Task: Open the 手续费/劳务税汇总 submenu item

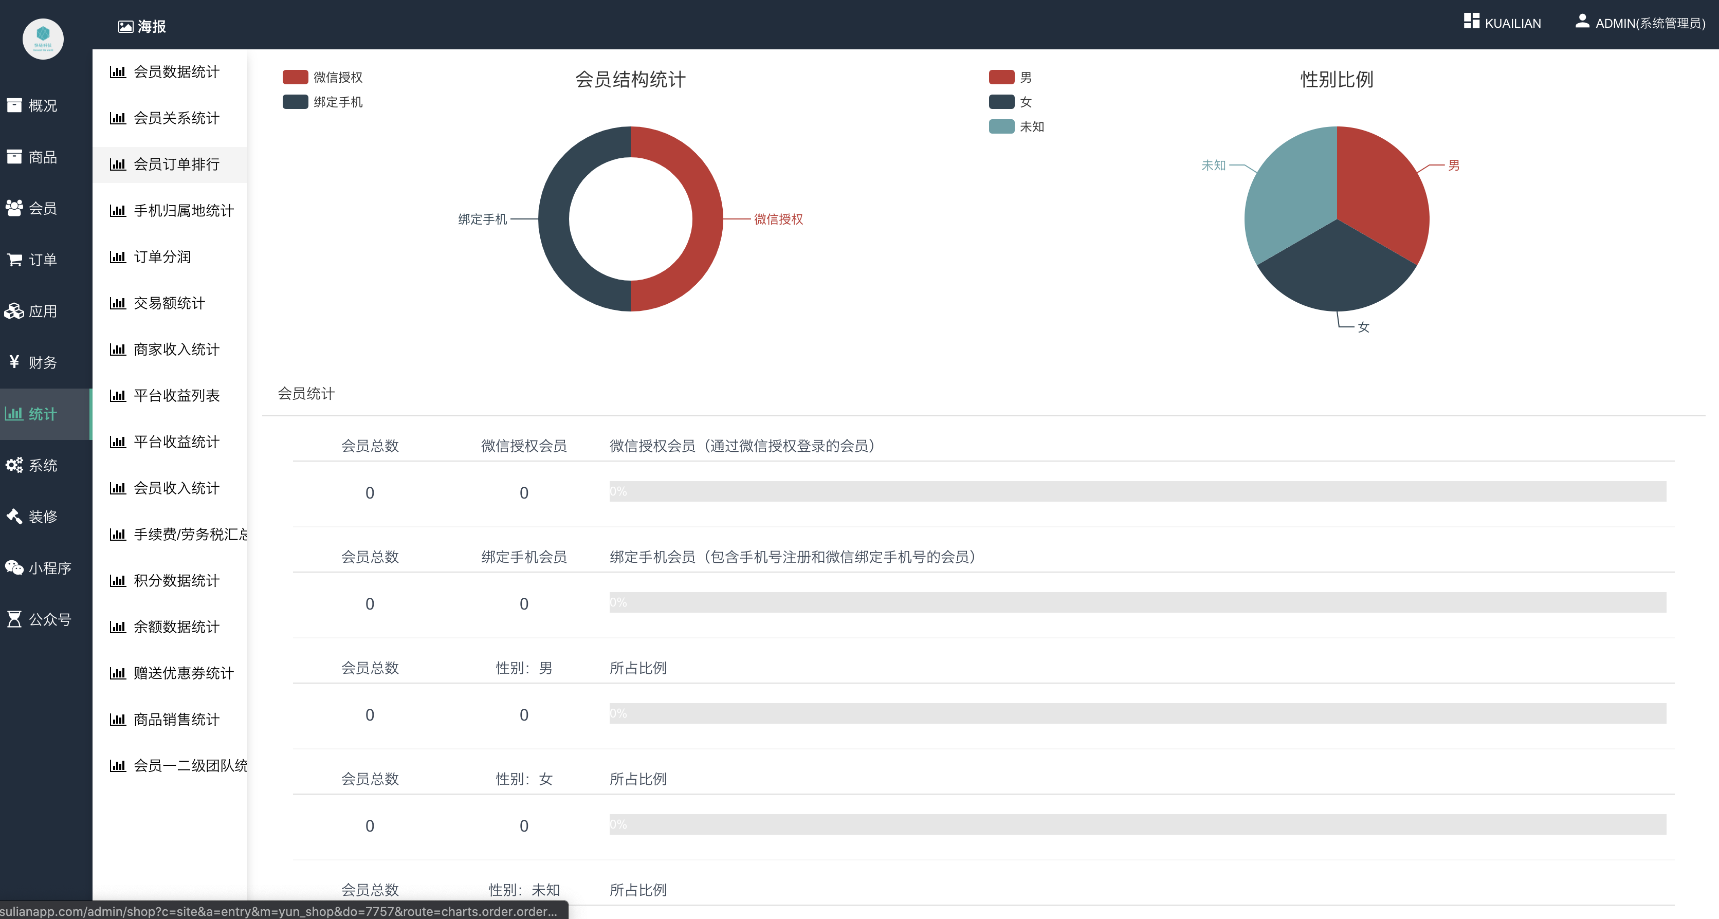Action: pyautogui.click(x=170, y=534)
